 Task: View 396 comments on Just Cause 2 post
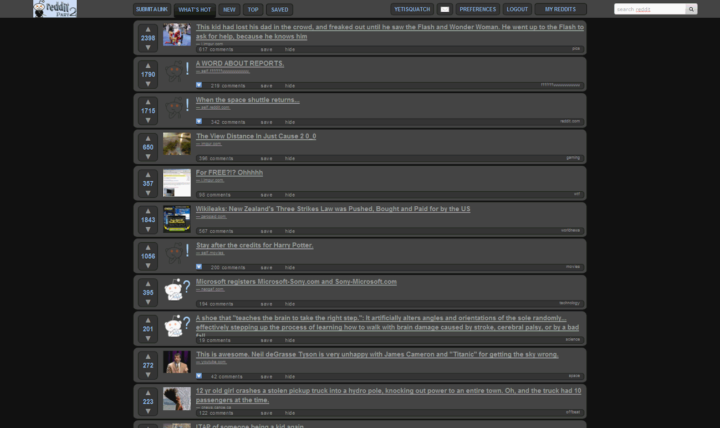click(216, 159)
